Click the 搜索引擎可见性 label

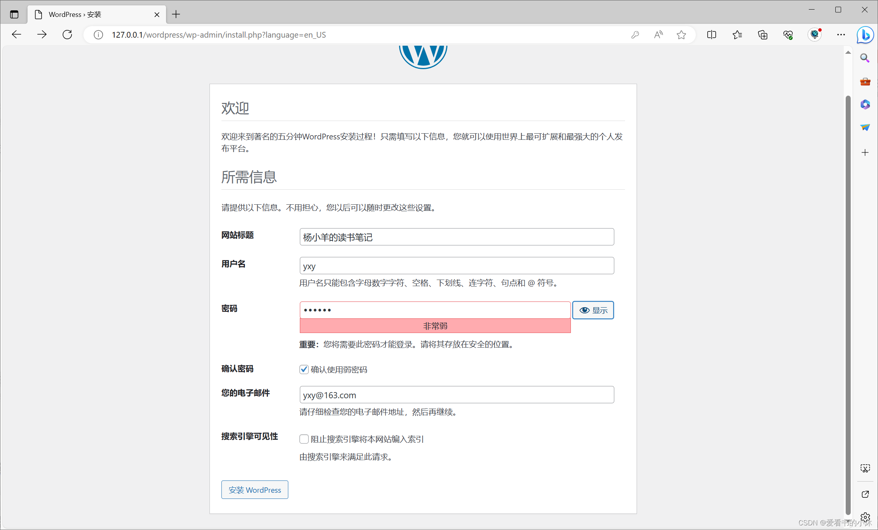249,436
